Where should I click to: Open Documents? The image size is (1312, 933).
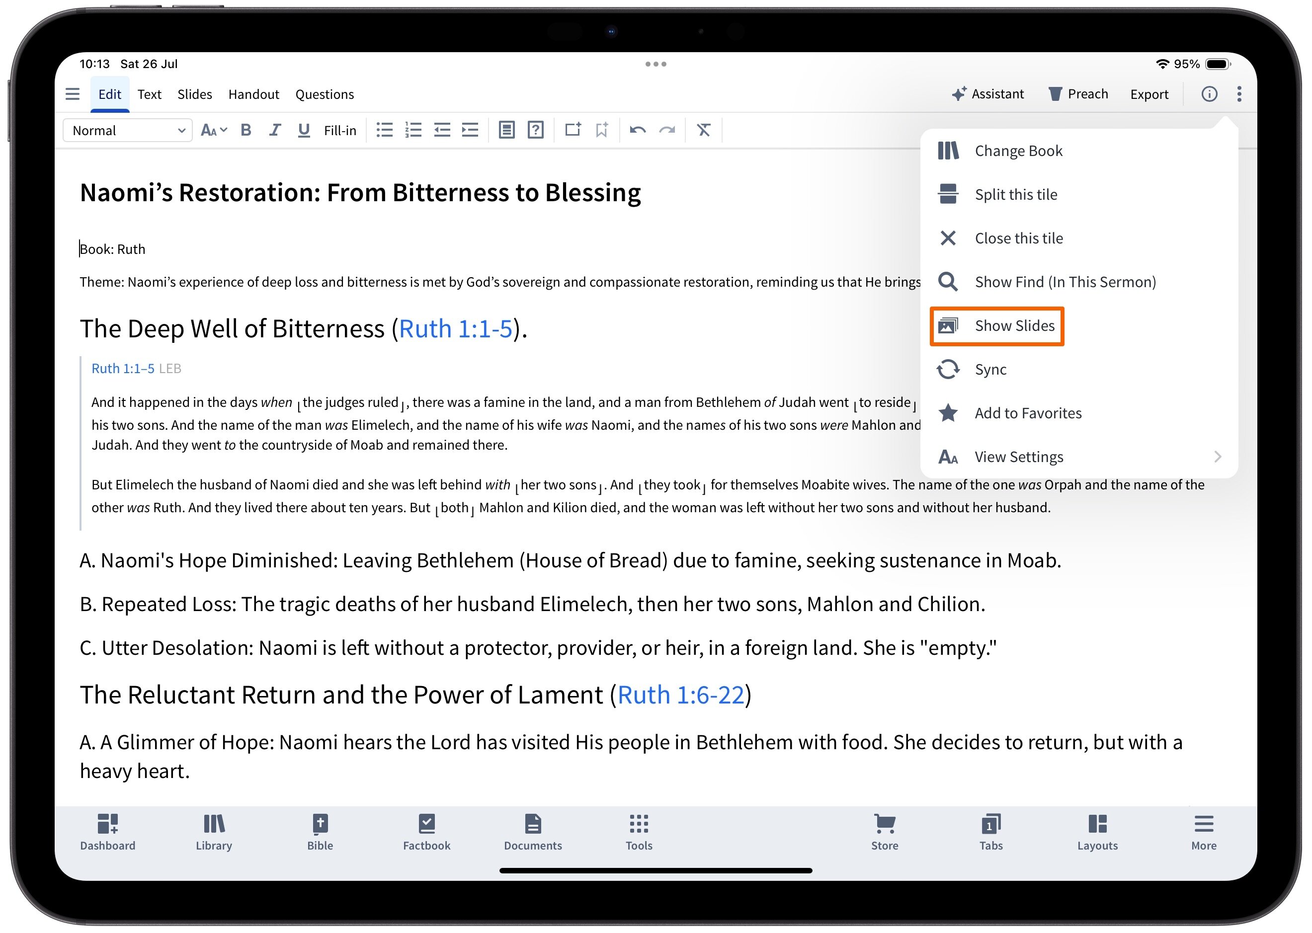[533, 832]
